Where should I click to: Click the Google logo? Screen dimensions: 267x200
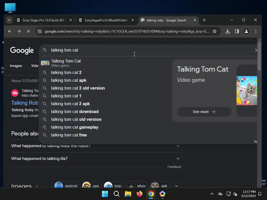pyautogui.click(x=22, y=50)
